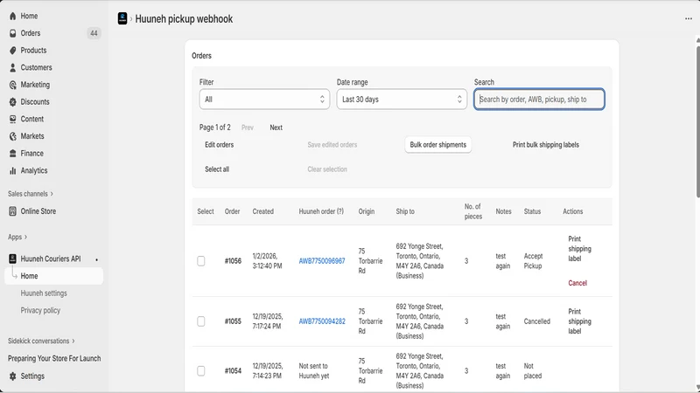Open Analytics in the sidebar menu

tap(34, 170)
